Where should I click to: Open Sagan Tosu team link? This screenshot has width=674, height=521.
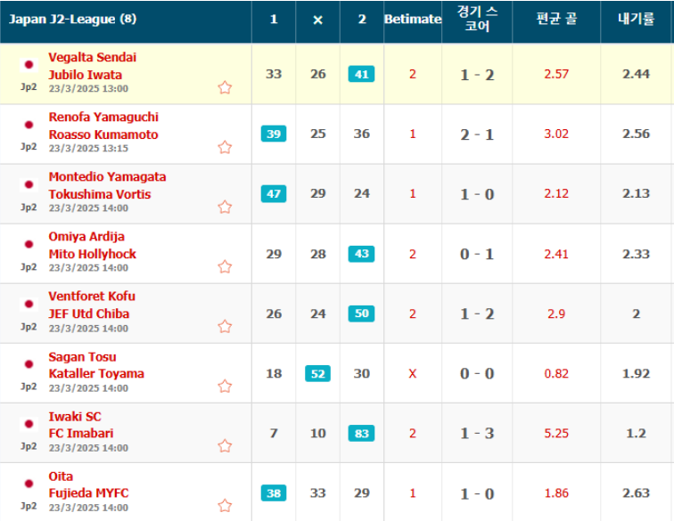pyautogui.click(x=82, y=356)
